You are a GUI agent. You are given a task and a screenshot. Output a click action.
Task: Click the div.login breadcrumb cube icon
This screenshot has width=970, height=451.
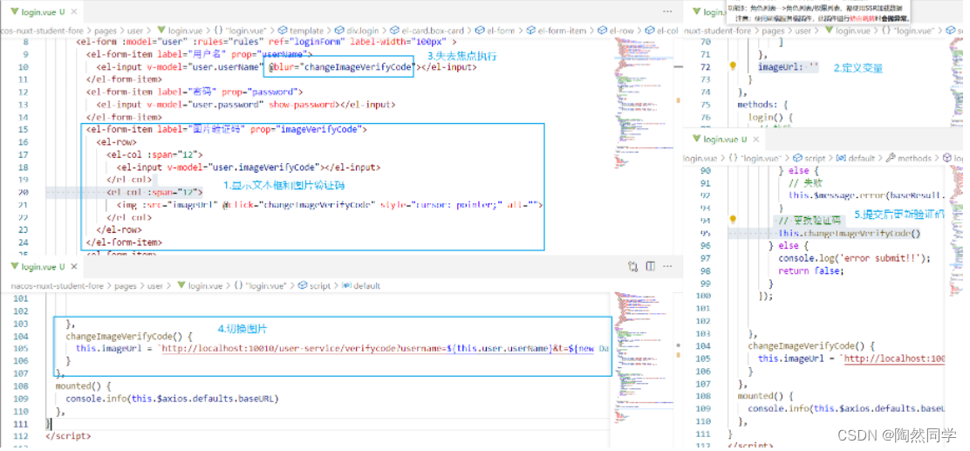point(339,31)
